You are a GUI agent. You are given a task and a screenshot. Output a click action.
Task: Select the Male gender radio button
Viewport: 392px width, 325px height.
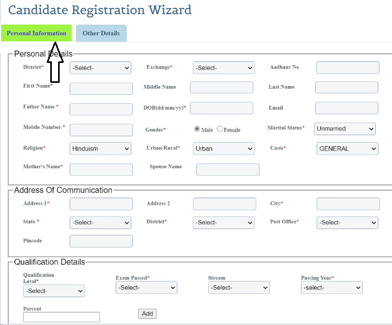tap(197, 129)
